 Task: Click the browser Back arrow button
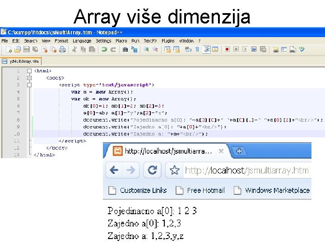[114, 170]
